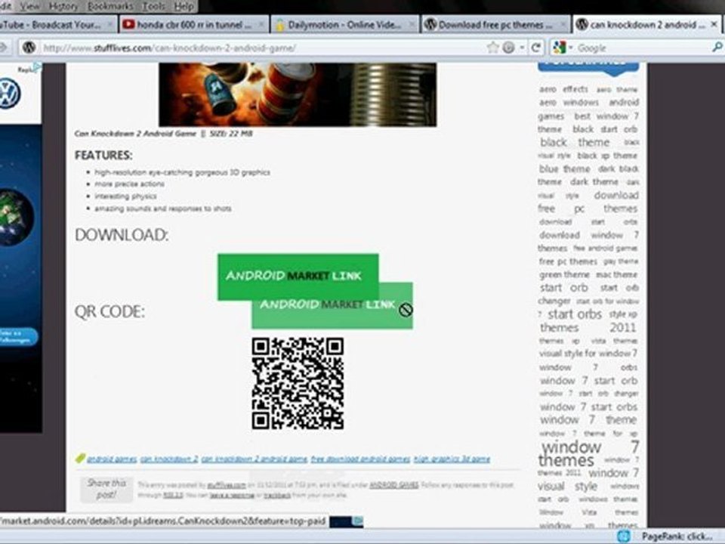The width and height of the screenshot is (725, 544).
Task: Open the 'free download android games' post tag link
Action: (x=360, y=459)
